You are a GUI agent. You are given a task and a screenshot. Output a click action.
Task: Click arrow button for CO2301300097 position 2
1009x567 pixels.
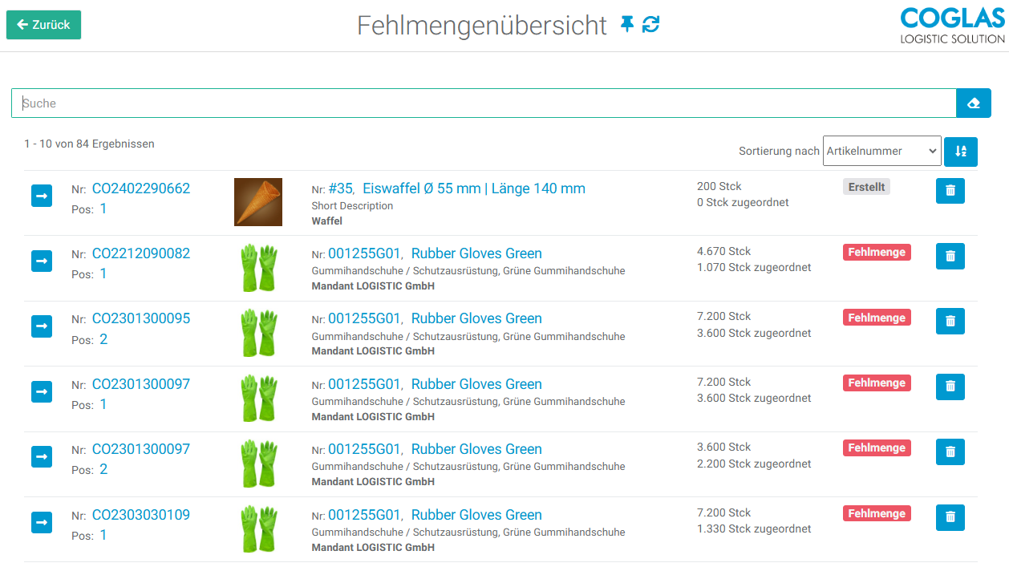tap(42, 456)
